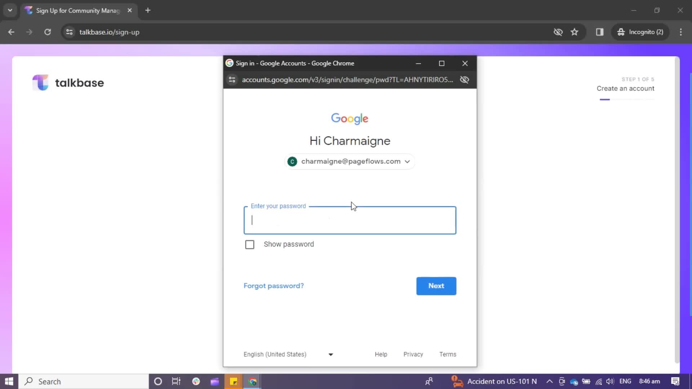This screenshot has height=389, width=692.
Task: Open the Privacy policy page
Action: tap(413, 354)
